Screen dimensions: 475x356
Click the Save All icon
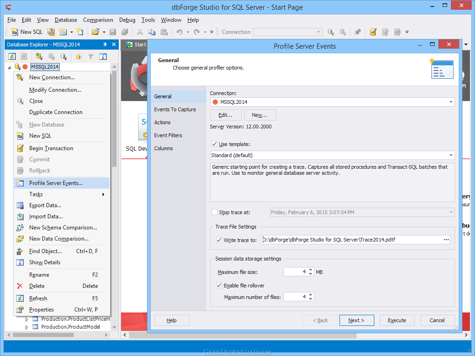pyautogui.click(x=124, y=32)
